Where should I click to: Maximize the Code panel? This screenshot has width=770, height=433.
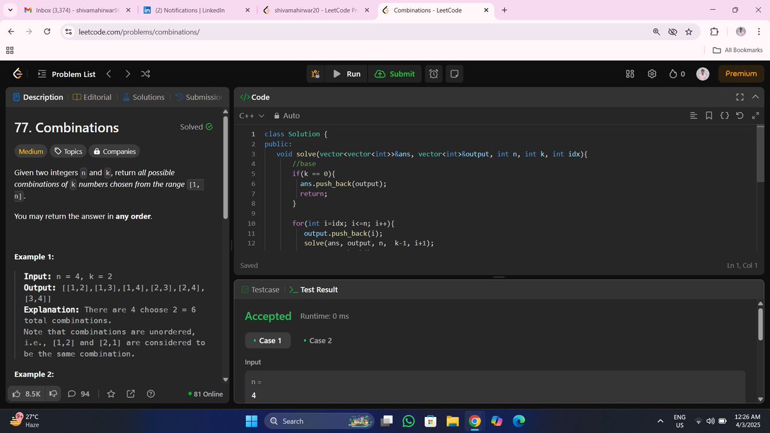(x=739, y=97)
